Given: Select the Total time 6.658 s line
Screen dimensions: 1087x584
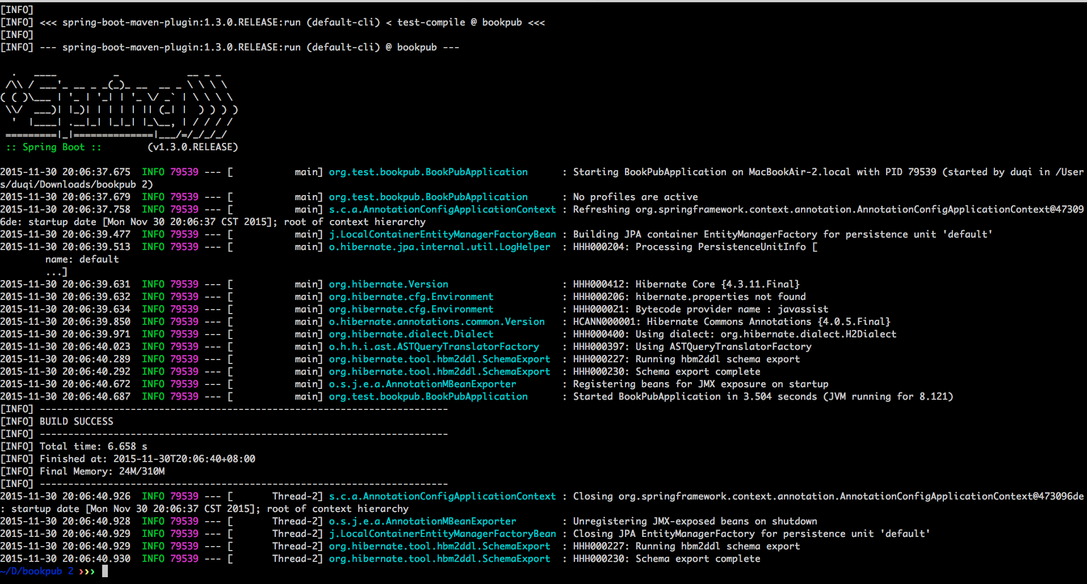Looking at the screenshot, I should pos(93,446).
